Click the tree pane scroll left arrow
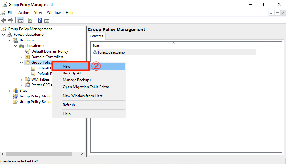 coord(3,154)
